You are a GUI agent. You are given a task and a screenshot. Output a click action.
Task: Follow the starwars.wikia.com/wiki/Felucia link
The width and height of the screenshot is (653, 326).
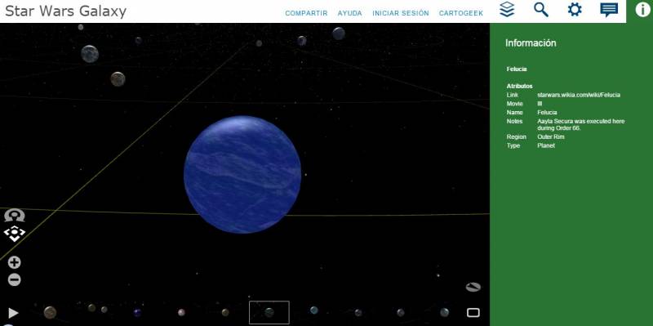[x=579, y=95]
